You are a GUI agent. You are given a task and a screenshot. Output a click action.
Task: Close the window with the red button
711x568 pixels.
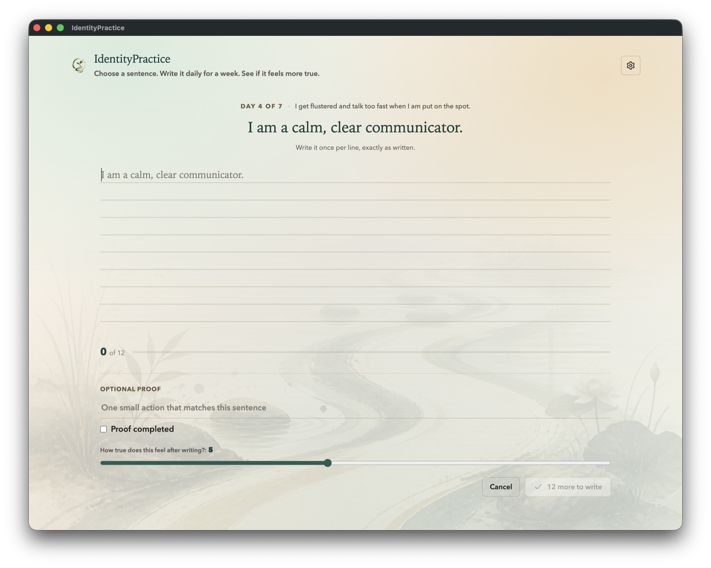[37, 28]
